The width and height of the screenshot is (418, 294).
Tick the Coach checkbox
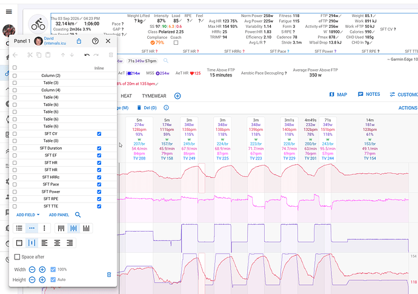point(176,42)
